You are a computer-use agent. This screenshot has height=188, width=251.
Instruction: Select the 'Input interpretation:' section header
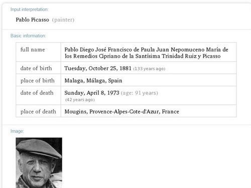point(29,10)
